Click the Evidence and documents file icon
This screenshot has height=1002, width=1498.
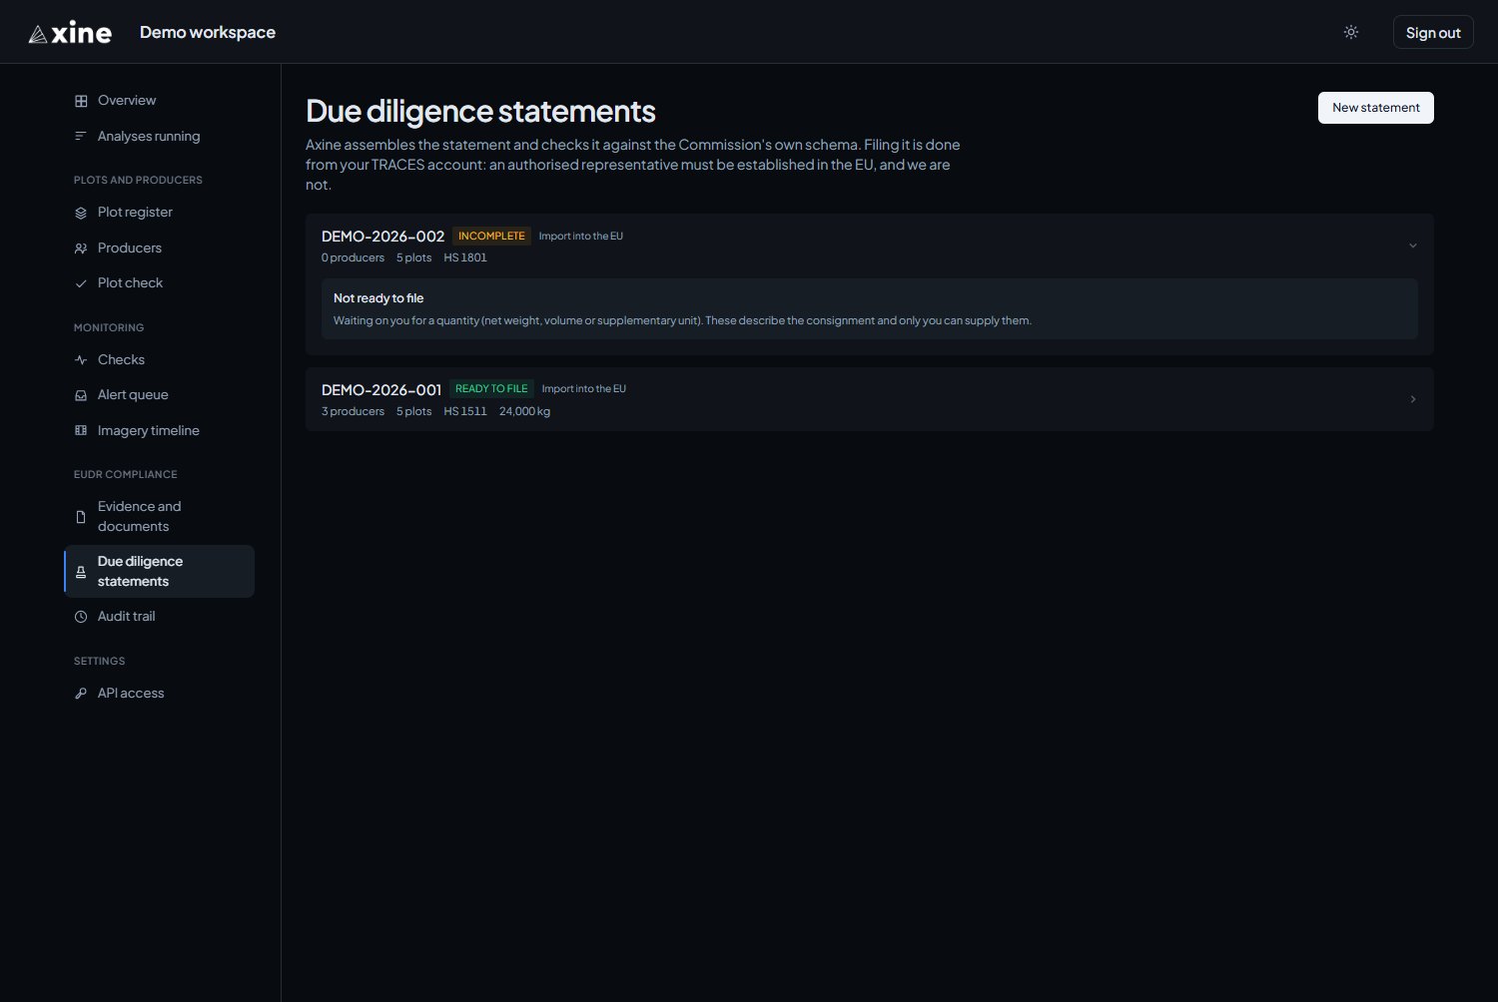pyautogui.click(x=81, y=517)
